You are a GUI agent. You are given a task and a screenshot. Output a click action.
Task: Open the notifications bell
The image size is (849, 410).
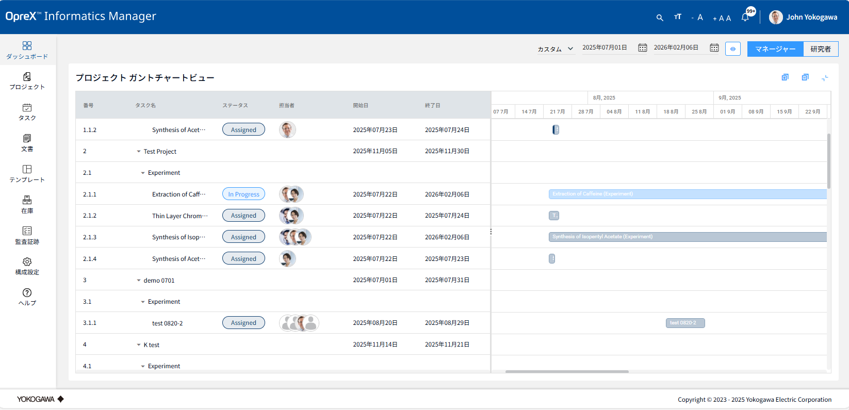click(x=745, y=18)
